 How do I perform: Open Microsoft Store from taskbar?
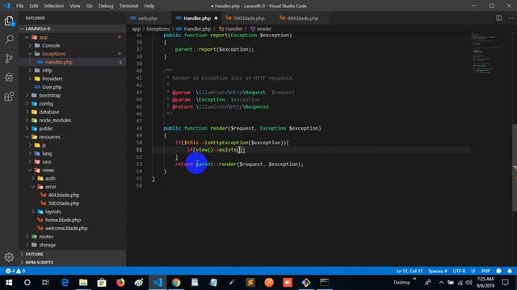[102, 283]
